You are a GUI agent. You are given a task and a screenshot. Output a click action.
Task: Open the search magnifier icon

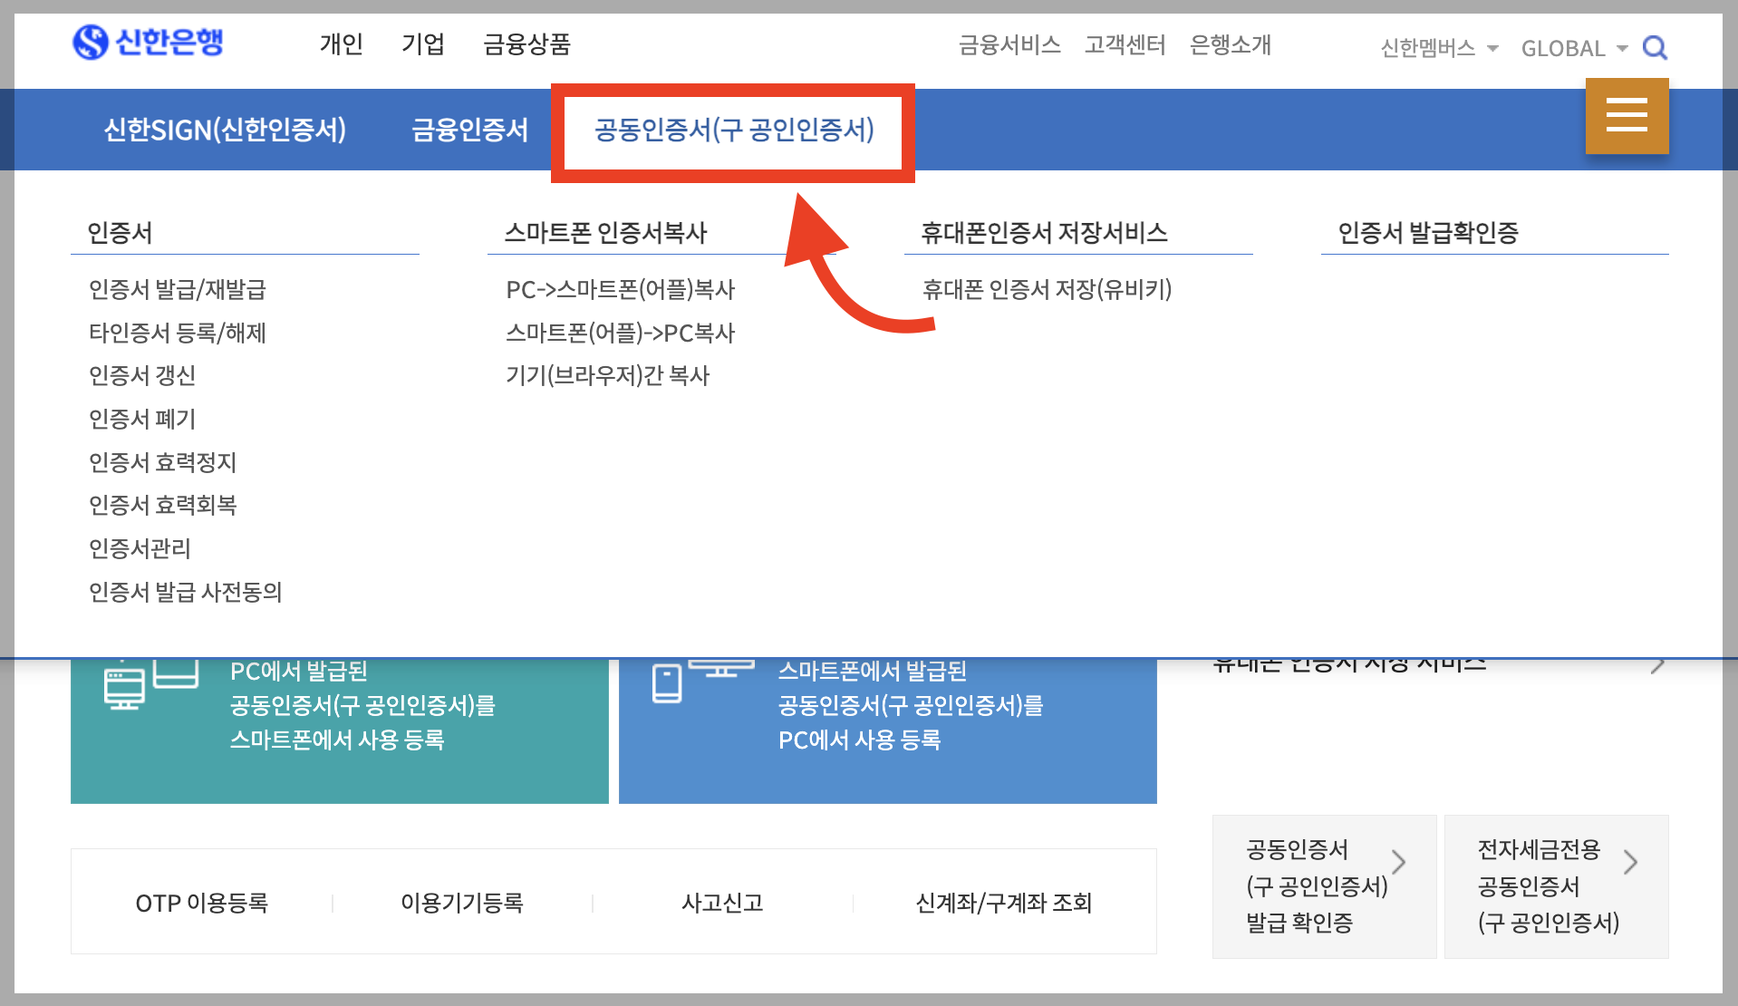1655,47
